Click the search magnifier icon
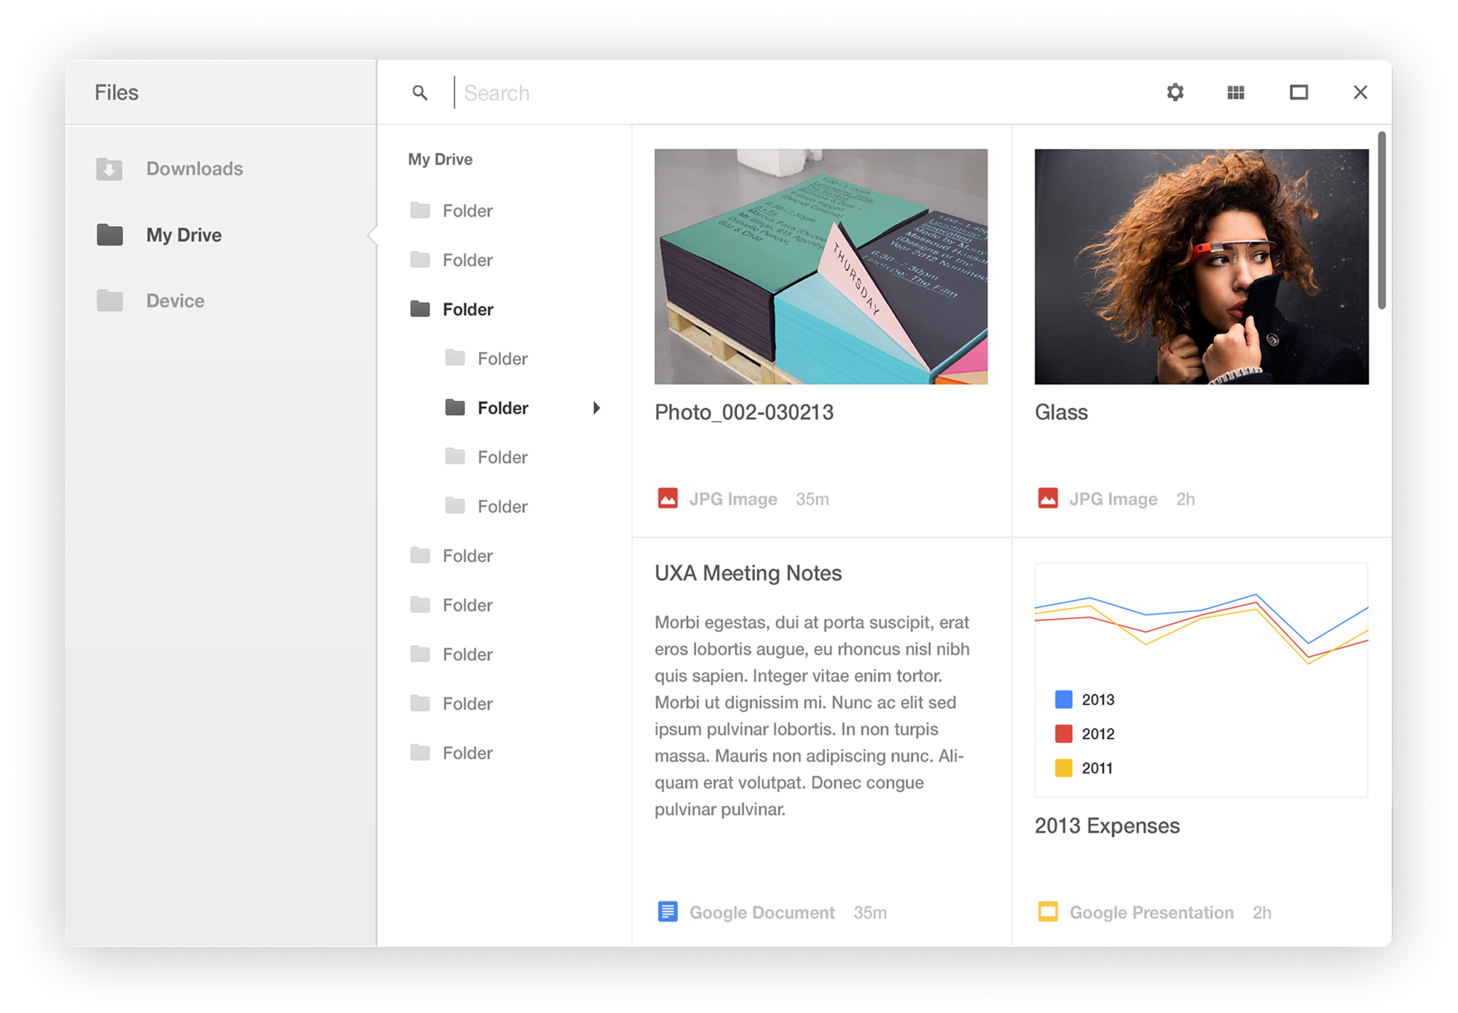The width and height of the screenshot is (1458, 1013). pyautogui.click(x=420, y=93)
